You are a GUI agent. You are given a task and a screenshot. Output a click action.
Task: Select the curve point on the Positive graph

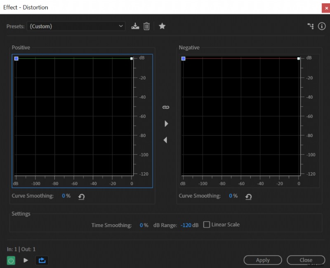click(x=16, y=58)
